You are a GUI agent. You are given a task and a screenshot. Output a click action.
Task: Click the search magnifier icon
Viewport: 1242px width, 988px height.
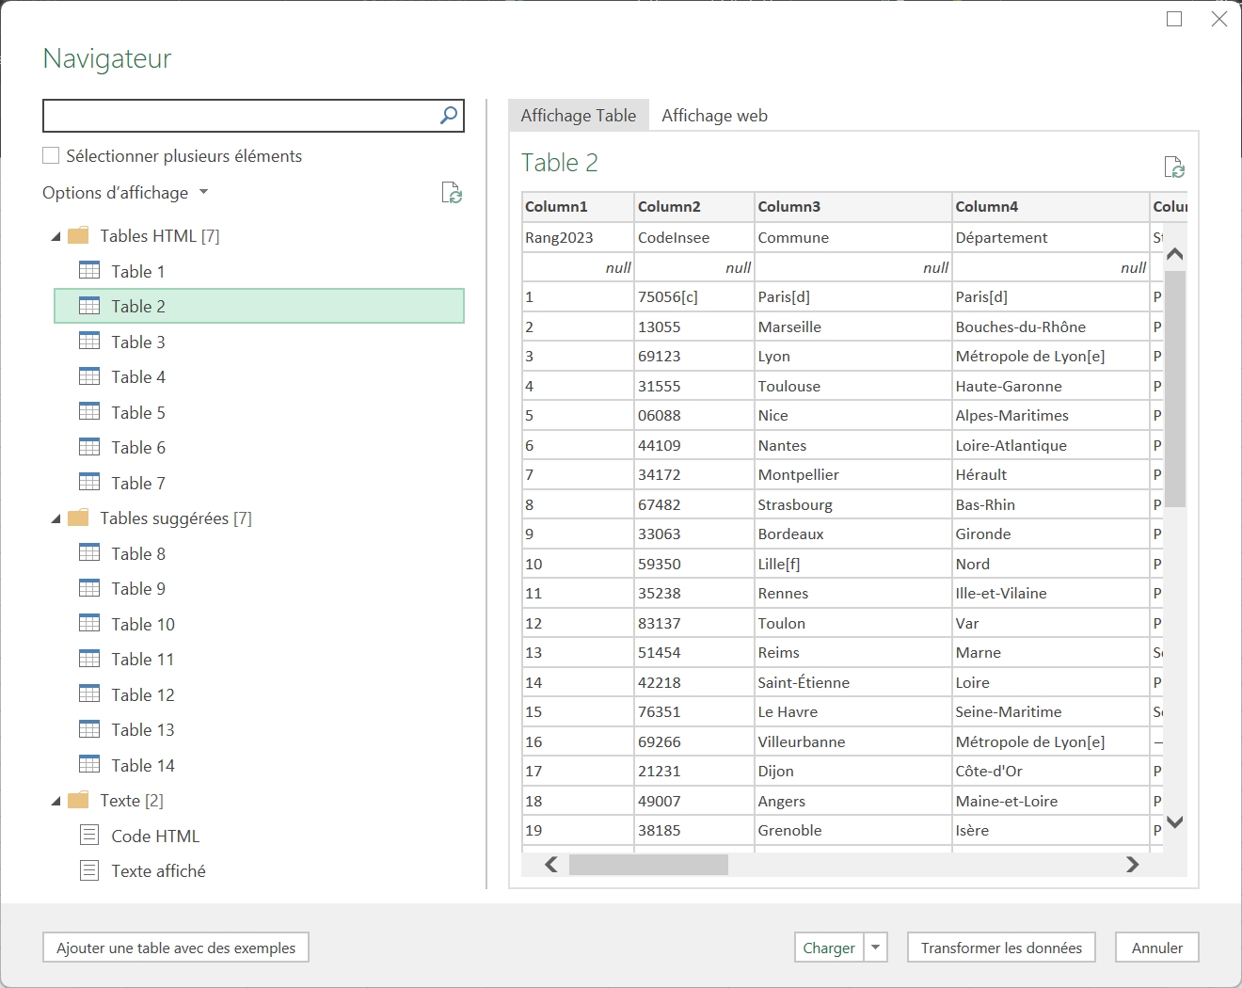coord(449,115)
